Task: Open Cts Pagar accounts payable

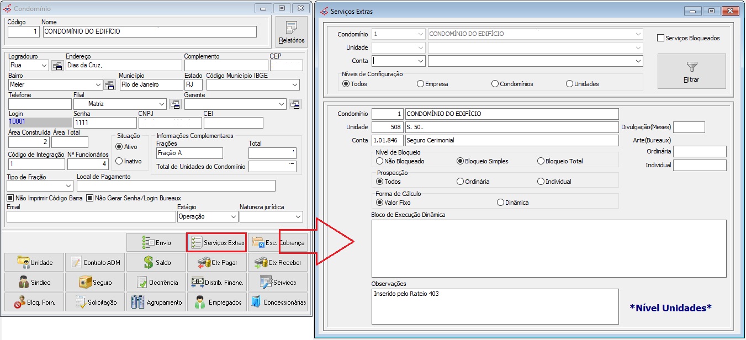Action: point(217,263)
